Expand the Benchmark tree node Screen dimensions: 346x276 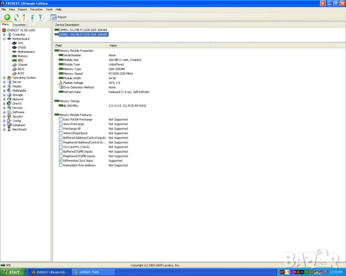pos(4,129)
